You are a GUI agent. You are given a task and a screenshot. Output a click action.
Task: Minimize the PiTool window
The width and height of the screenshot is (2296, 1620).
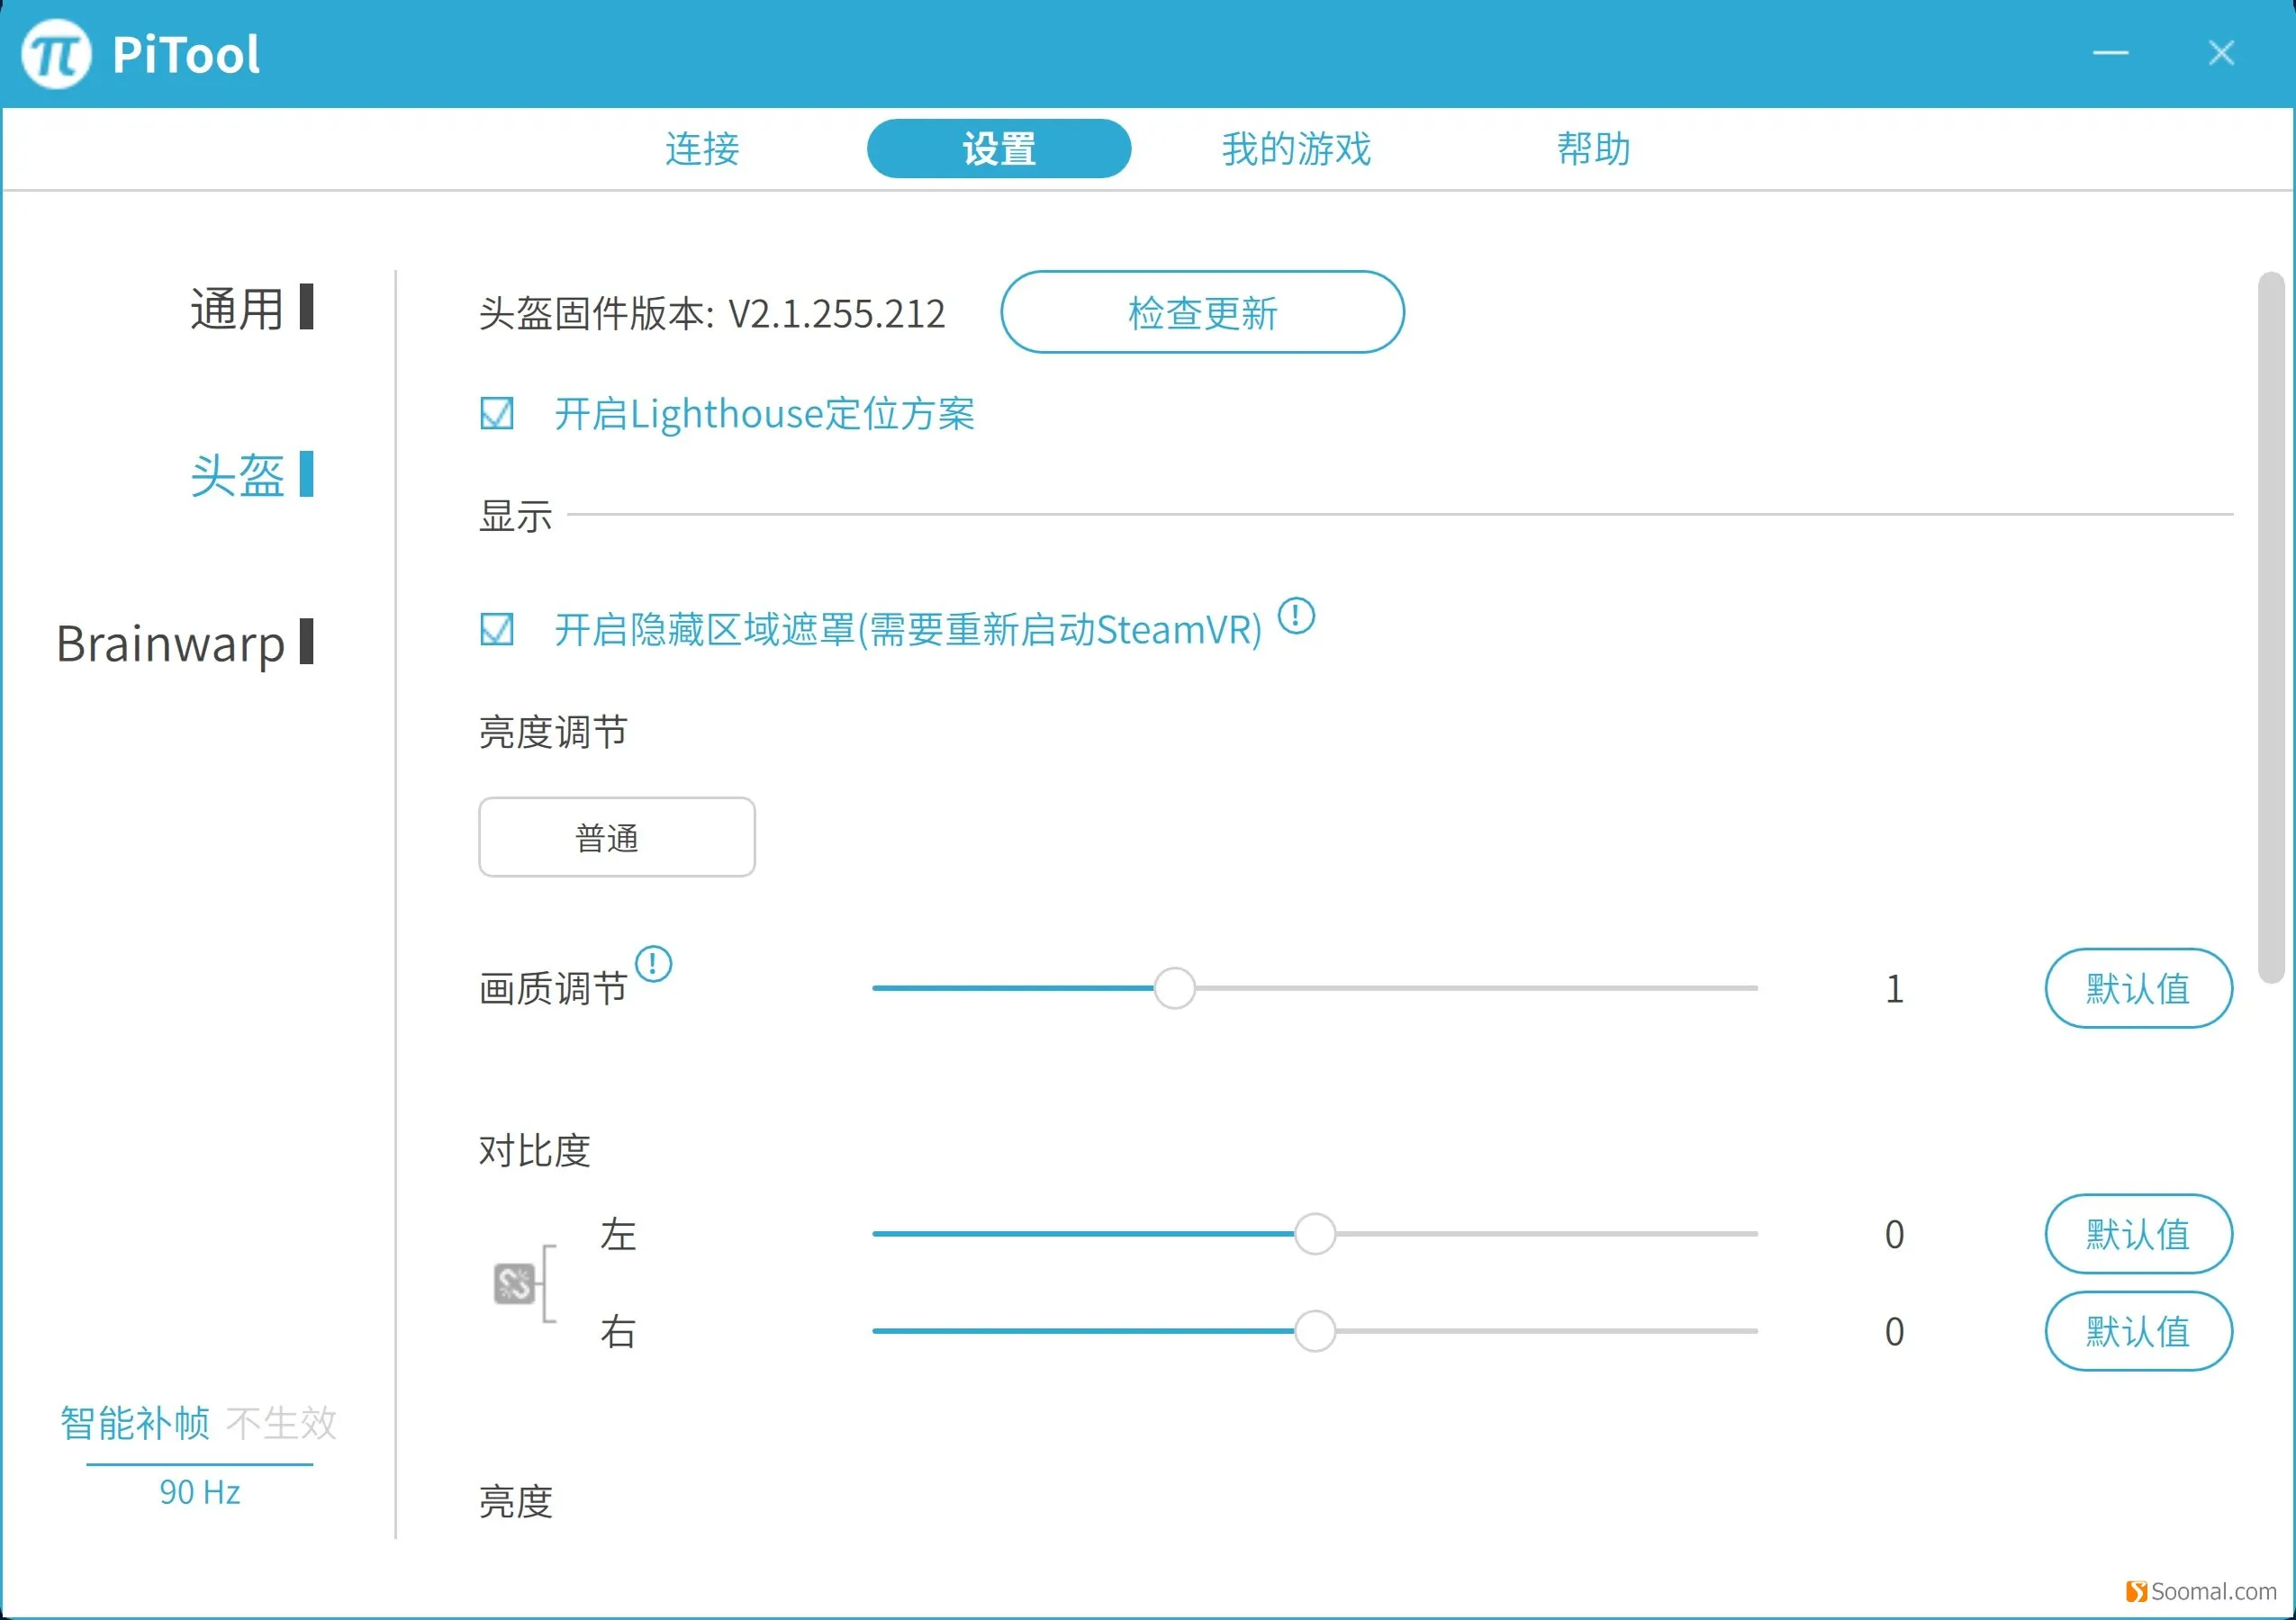(2110, 53)
